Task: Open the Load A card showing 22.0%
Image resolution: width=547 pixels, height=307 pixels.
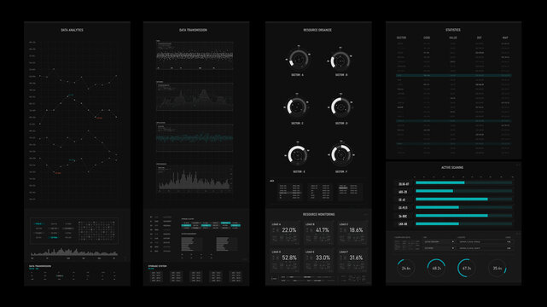Action: click(285, 233)
